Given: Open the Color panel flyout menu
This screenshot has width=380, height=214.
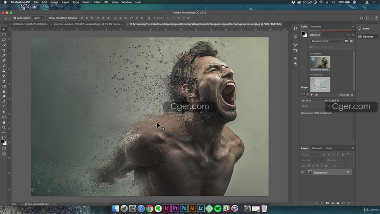Looking at the screenshot, I should tap(353, 26).
